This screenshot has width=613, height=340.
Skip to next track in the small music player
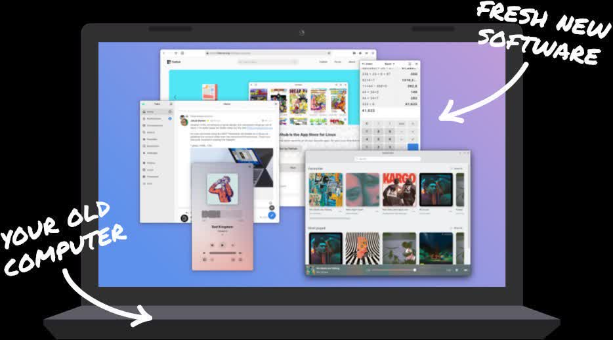233,245
